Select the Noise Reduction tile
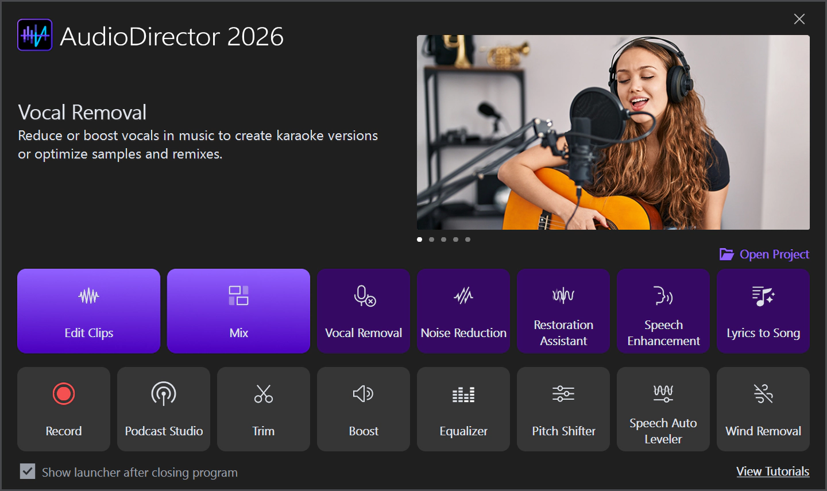The image size is (827, 491). [x=463, y=311]
